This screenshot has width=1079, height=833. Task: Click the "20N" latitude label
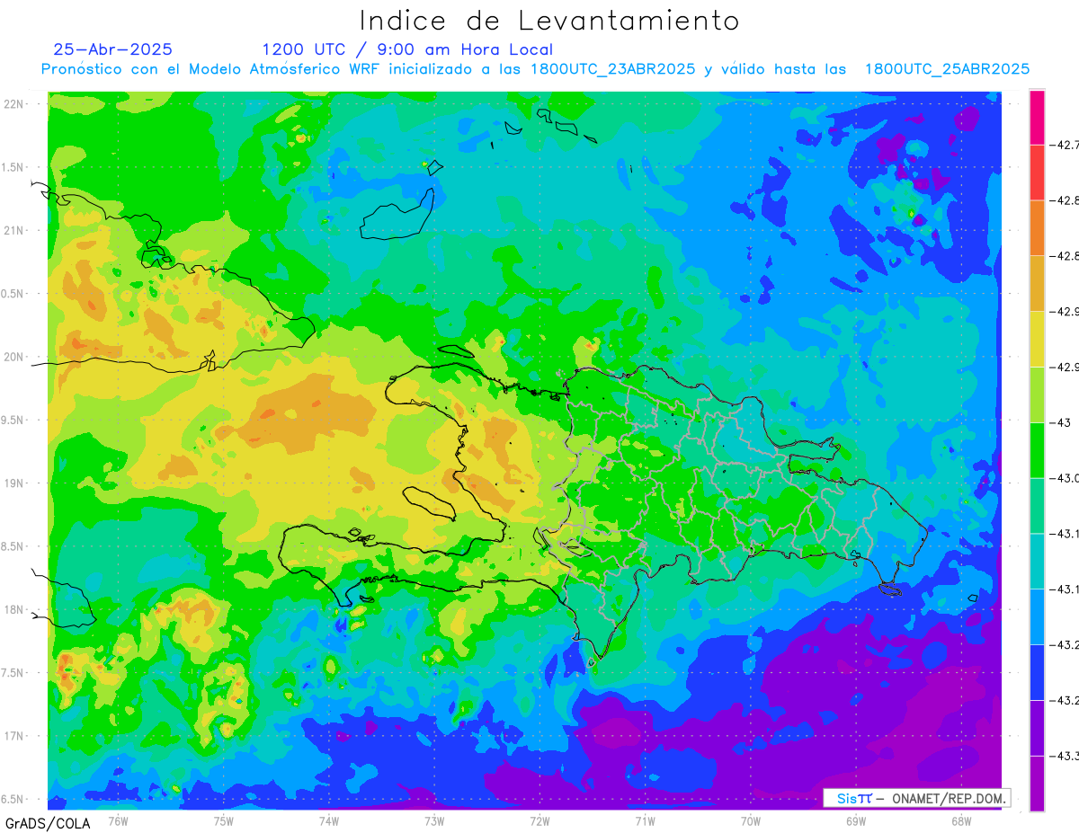click(13, 357)
